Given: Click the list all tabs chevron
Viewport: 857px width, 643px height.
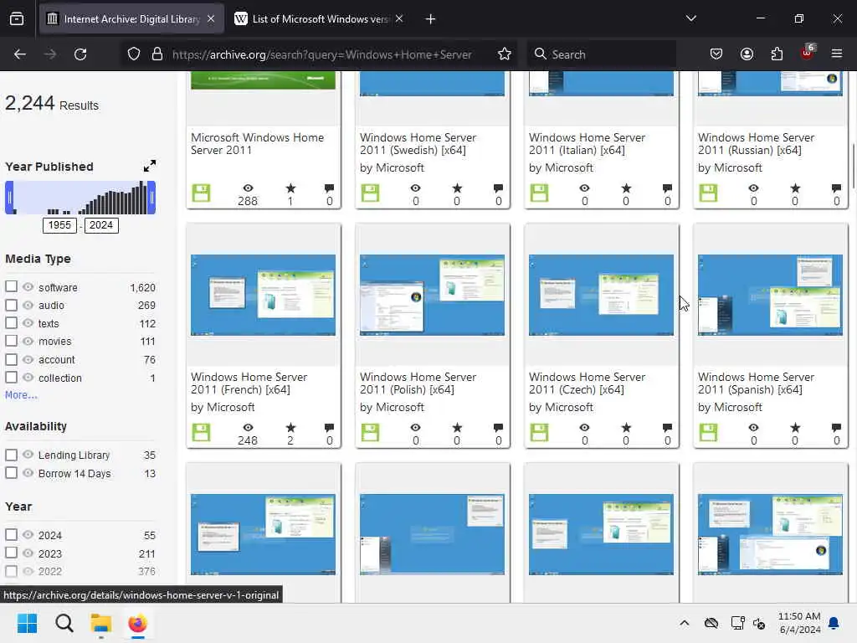Looking at the screenshot, I should (690, 18).
